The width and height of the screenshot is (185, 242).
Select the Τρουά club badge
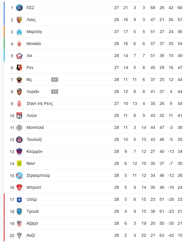[19, 212]
